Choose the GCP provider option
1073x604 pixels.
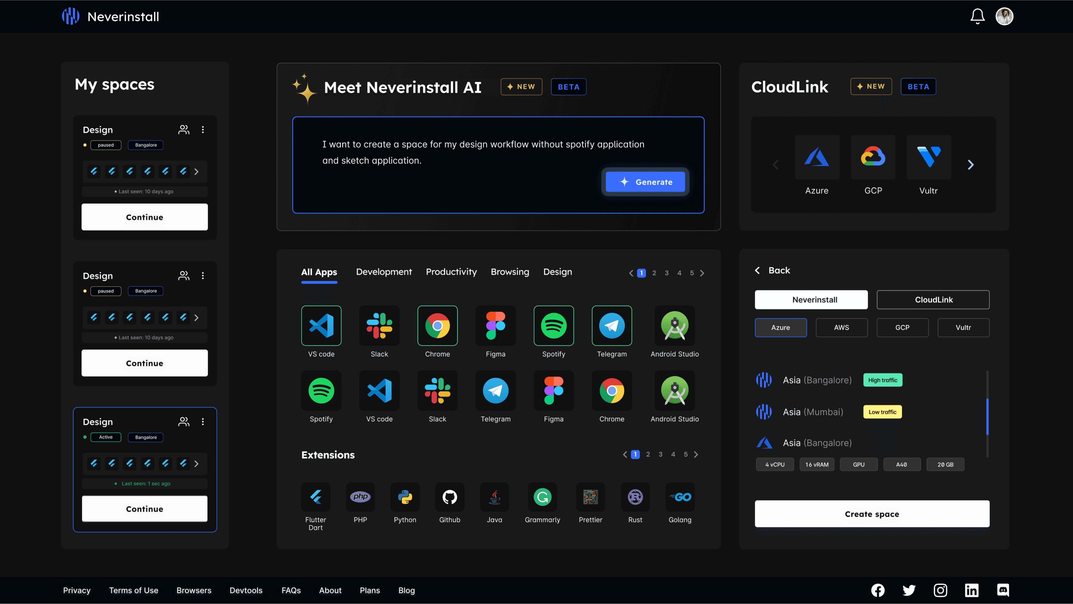pos(902,327)
